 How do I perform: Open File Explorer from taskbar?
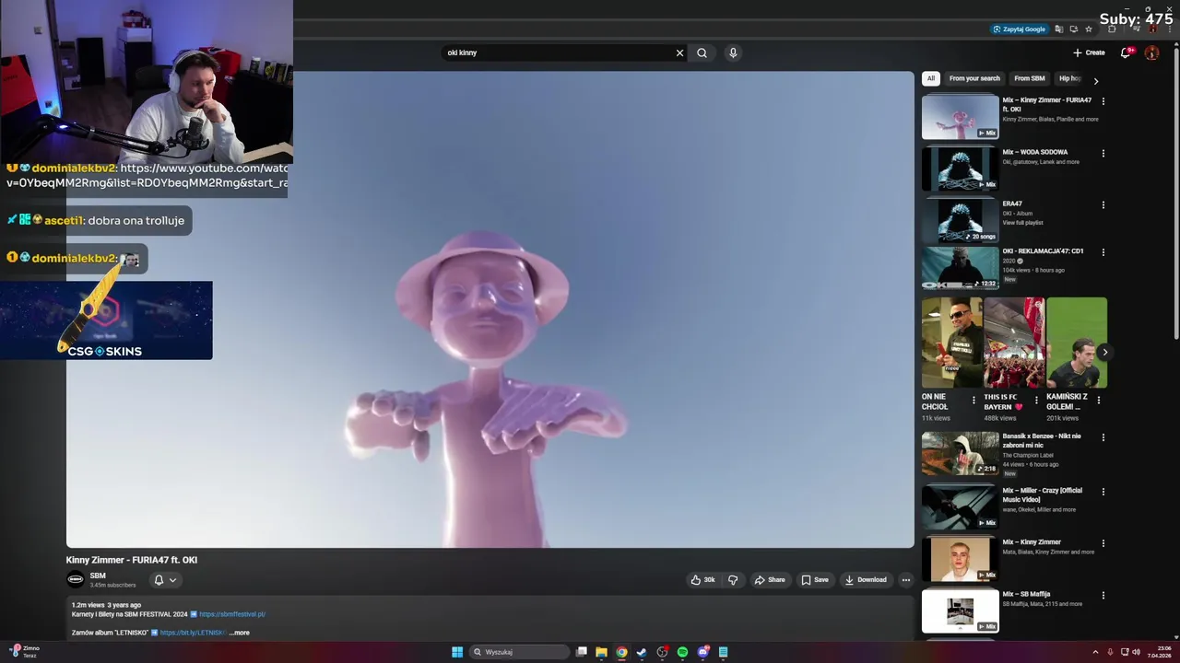[x=601, y=652]
